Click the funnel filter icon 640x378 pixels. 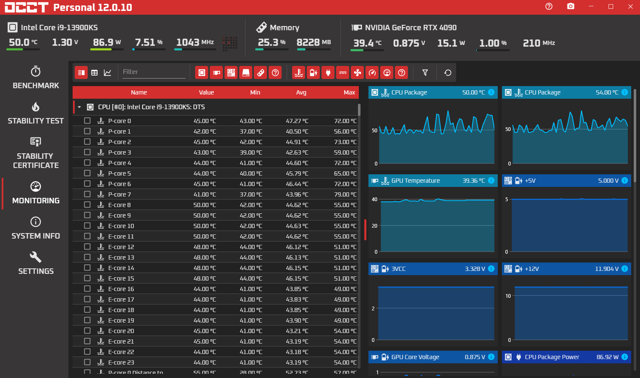pyautogui.click(x=425, y=73)
